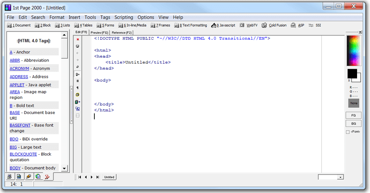370x193 pixels.
Task: Select the Untitled document tab
Action: click(x=109, y=177)
